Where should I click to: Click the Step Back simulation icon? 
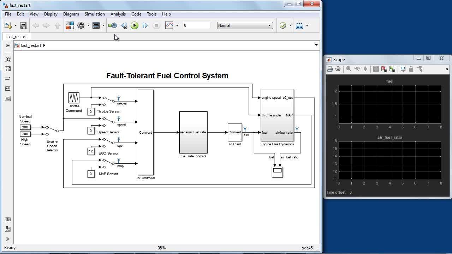[124, 25]
